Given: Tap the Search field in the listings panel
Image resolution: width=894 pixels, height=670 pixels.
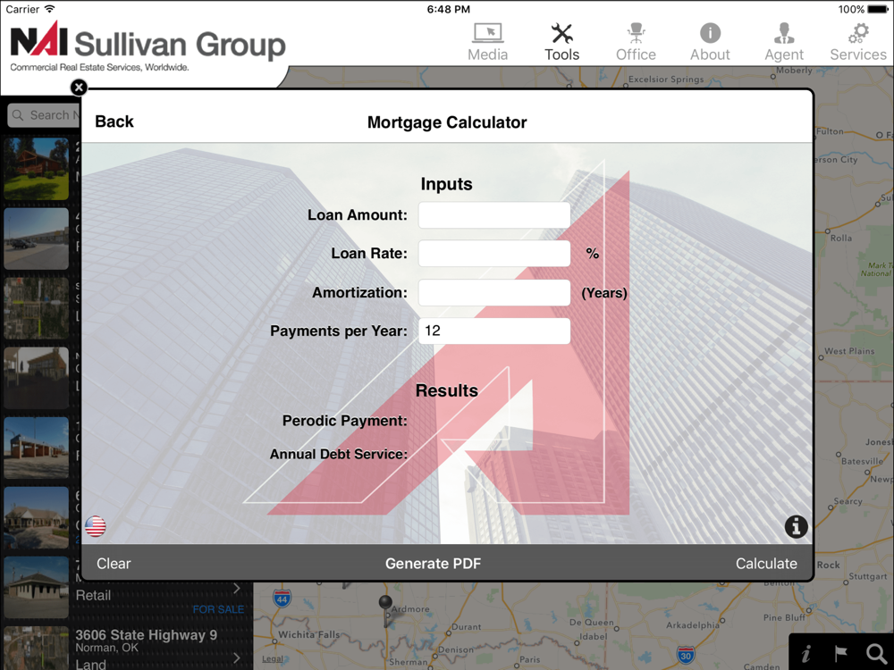Looking at the screenshot, I should [45, 115].
